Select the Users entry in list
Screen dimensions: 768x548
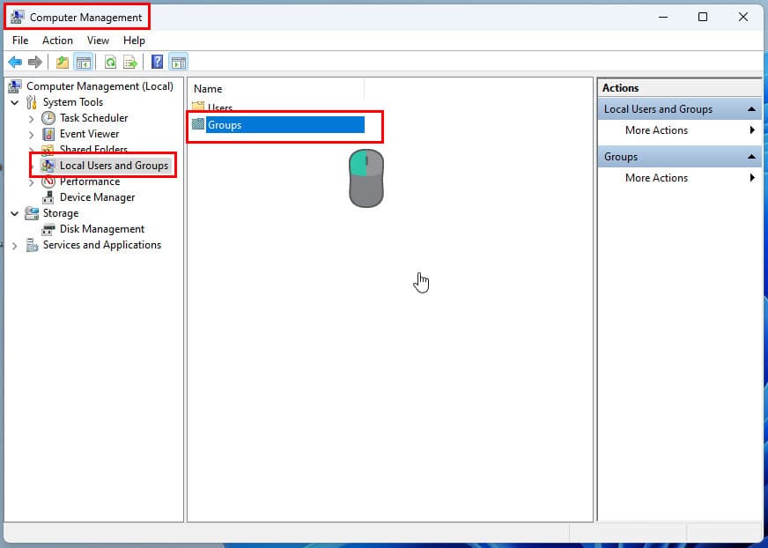[x=220, y=107]
